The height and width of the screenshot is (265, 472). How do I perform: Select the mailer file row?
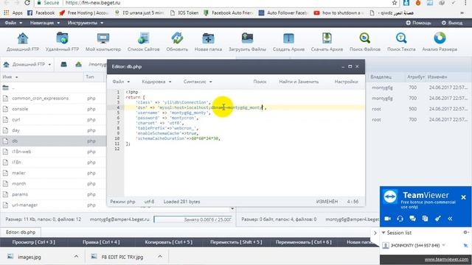pos(53,173)
